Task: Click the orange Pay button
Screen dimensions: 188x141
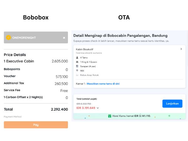Action: click(36, 125)
